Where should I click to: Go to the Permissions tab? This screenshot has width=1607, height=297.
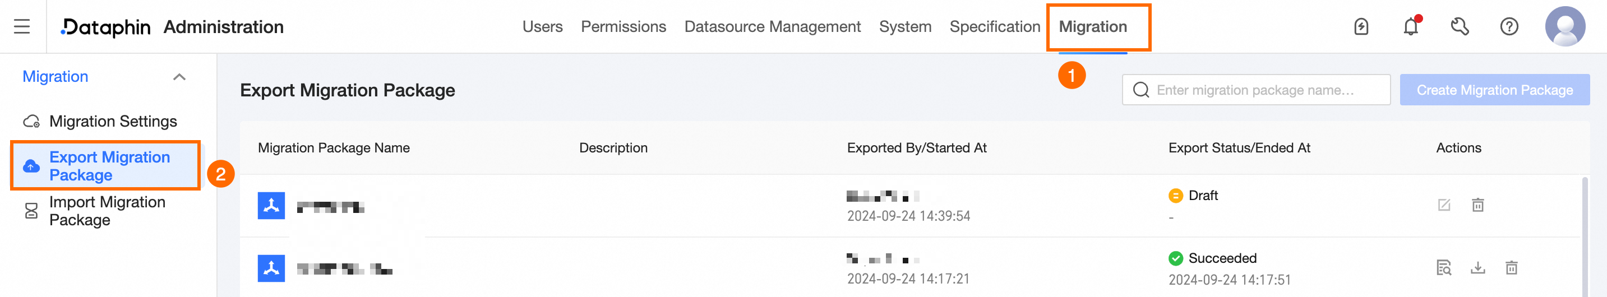[x=623, y=27]
